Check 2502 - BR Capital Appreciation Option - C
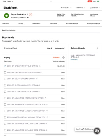 [5, 72]
